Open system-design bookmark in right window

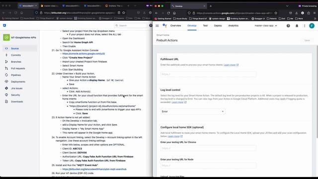[x=217, y=18]
